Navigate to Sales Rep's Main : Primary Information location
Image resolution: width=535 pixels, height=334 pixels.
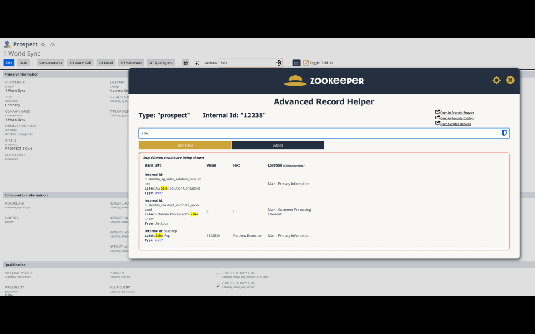point(288,235)
